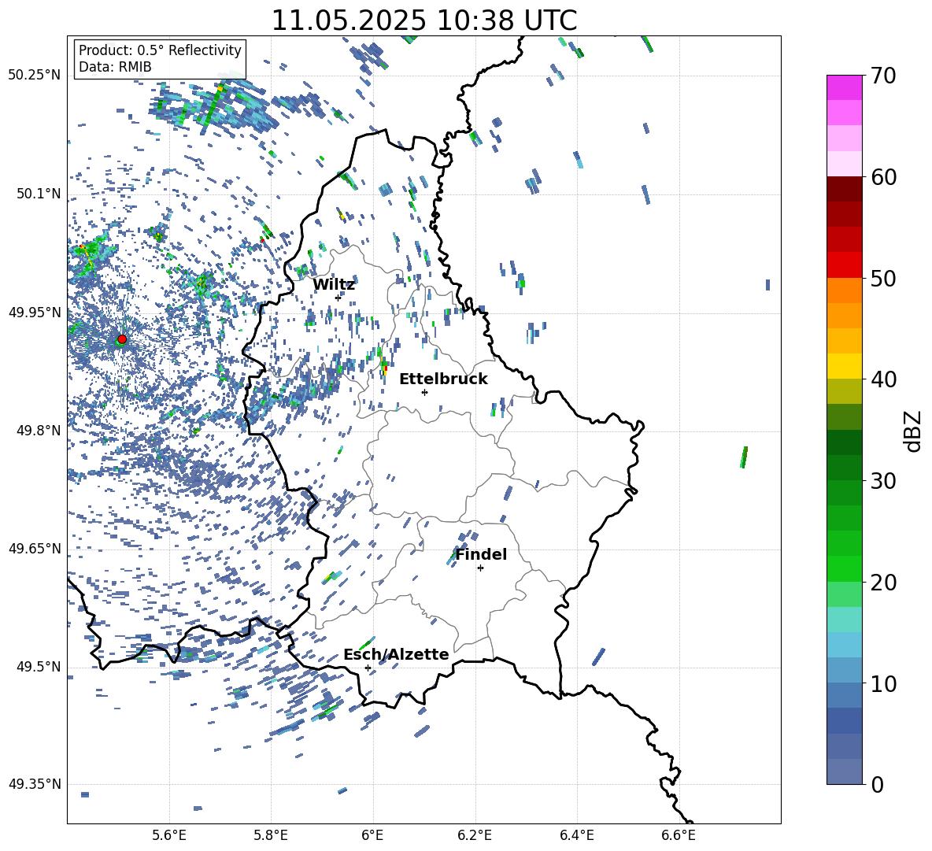The height and width of the screenshot is (851, 932).
Task: Click the 49.5°N latitude label
Action: 39,667
